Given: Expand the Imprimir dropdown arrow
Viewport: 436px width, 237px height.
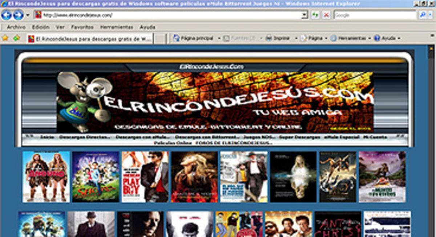Looking at the screenshot, I should coord(296,39).
